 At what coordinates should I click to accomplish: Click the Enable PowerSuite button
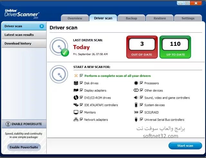coord(24,147)
